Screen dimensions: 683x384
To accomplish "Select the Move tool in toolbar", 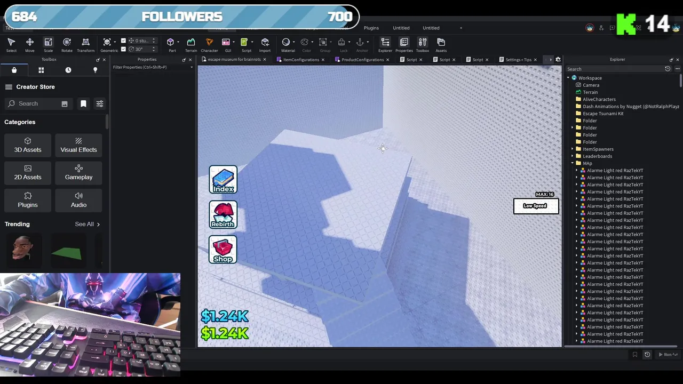I will 30,45.
